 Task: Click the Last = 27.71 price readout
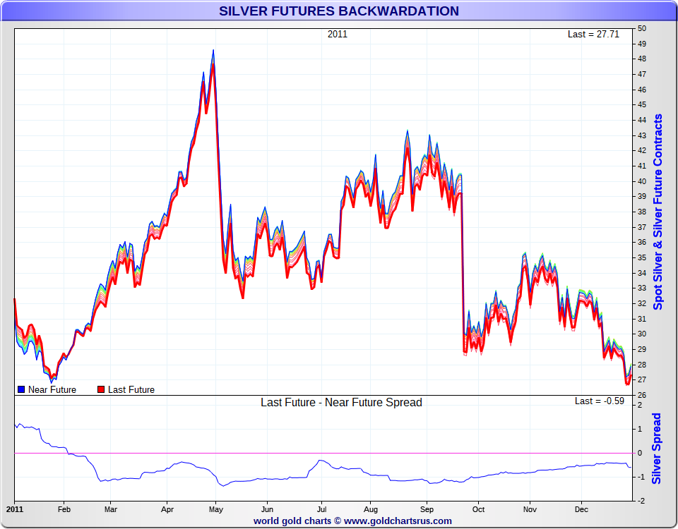pos(593,34)
